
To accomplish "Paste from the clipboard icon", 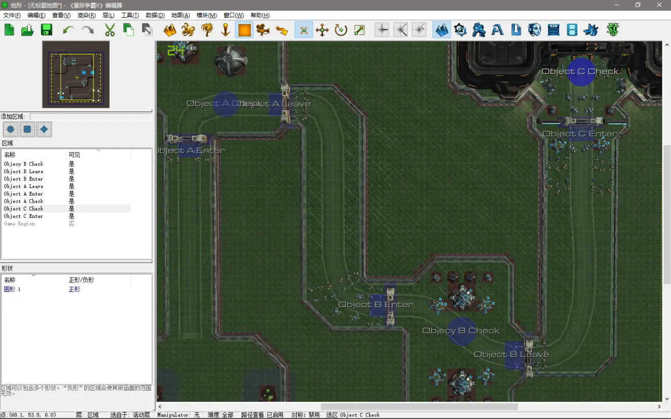I will point(147,30).
